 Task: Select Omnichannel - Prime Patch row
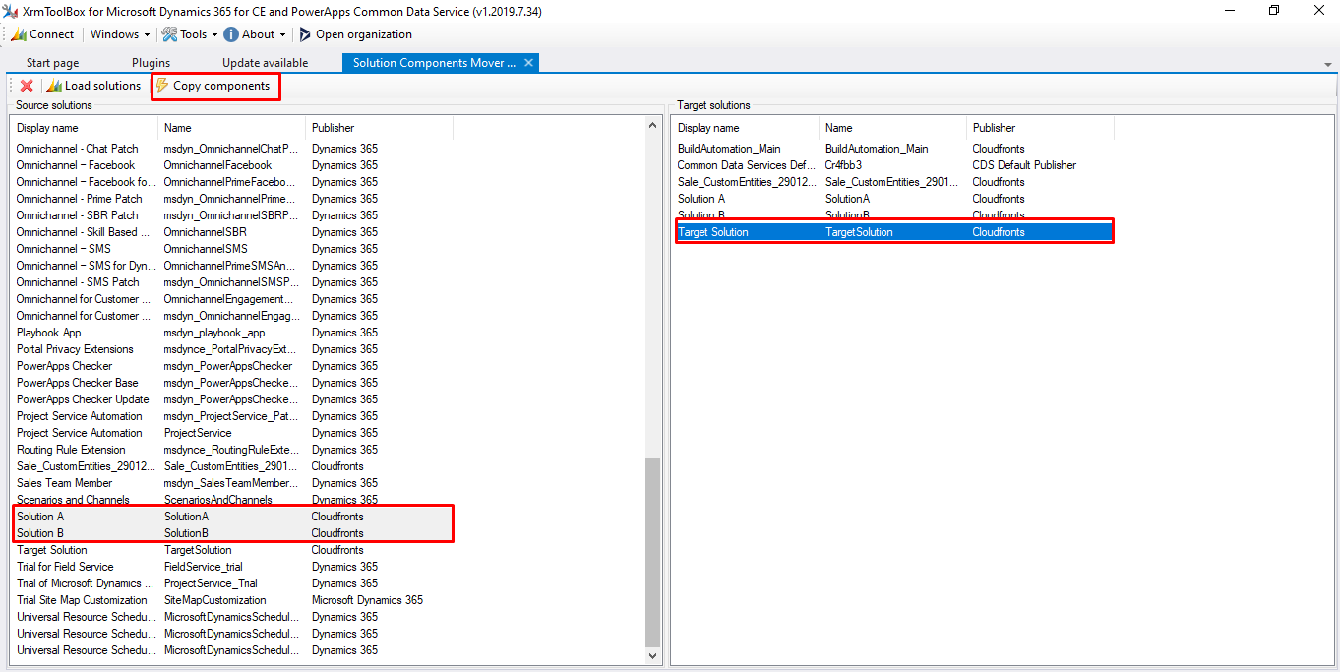click(231, 199)
